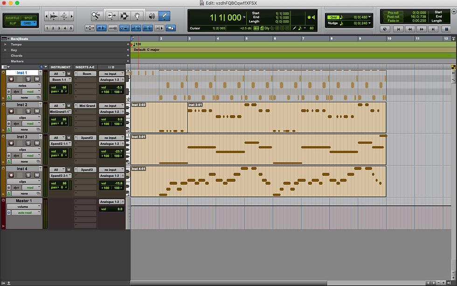This screenshot has height=286, width=457.
Task: Click the MIDI zoom icon
Action: pos(64,16)
